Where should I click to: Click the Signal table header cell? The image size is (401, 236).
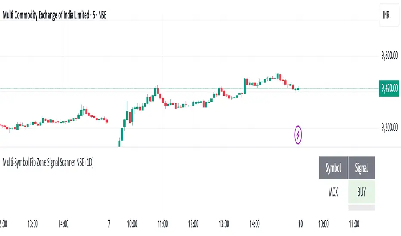(x=361, y=168)
